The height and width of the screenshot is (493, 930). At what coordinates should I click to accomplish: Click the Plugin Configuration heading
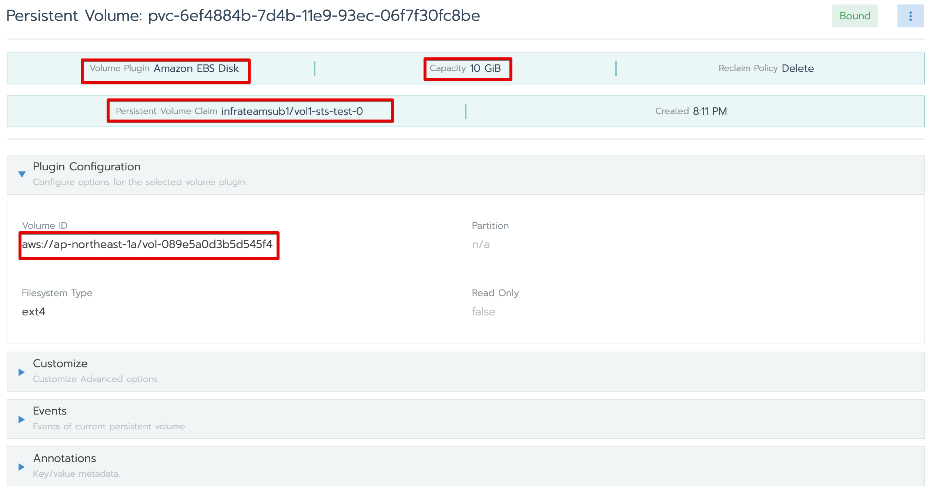(87, 167)
